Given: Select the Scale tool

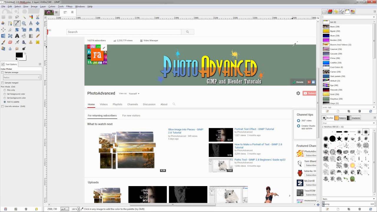Looking at the screenshot, I should tap(24, 30).
